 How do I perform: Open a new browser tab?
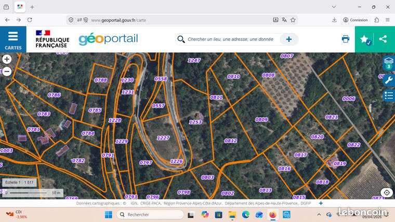tap(32, 7)
